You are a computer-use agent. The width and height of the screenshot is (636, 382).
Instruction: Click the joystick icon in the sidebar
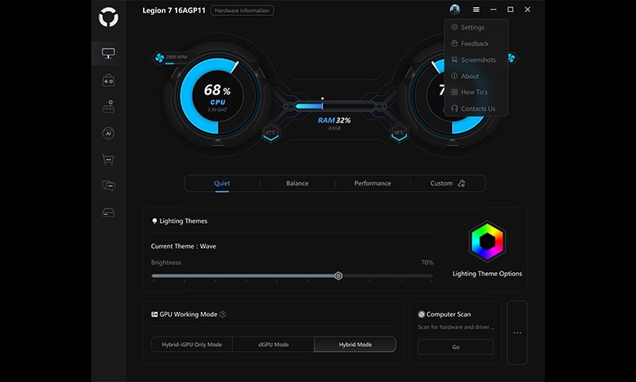coord(108,107)
